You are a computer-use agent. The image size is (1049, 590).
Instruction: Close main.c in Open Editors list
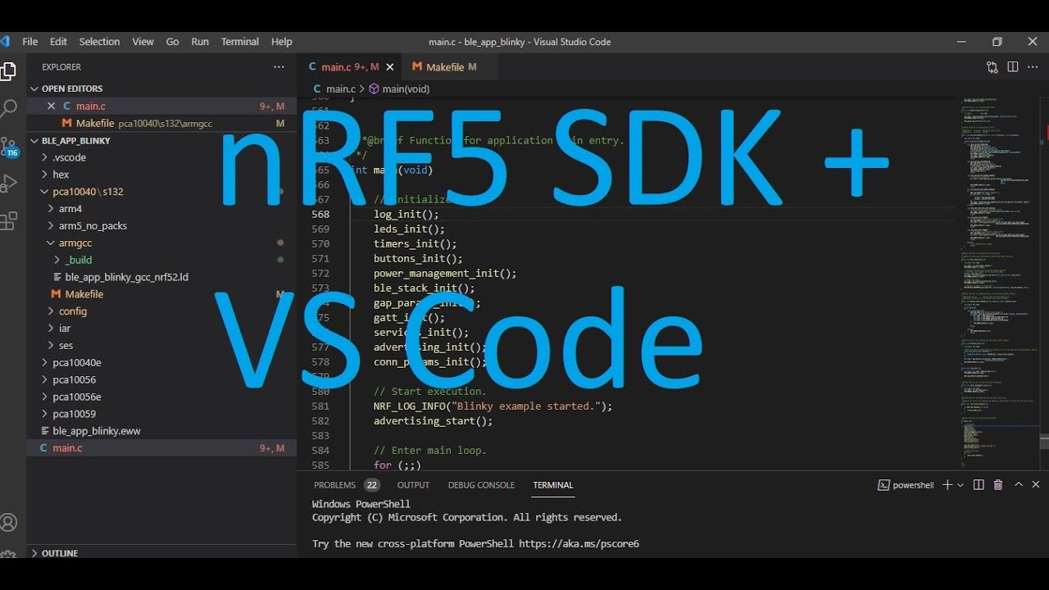point(51,106)
